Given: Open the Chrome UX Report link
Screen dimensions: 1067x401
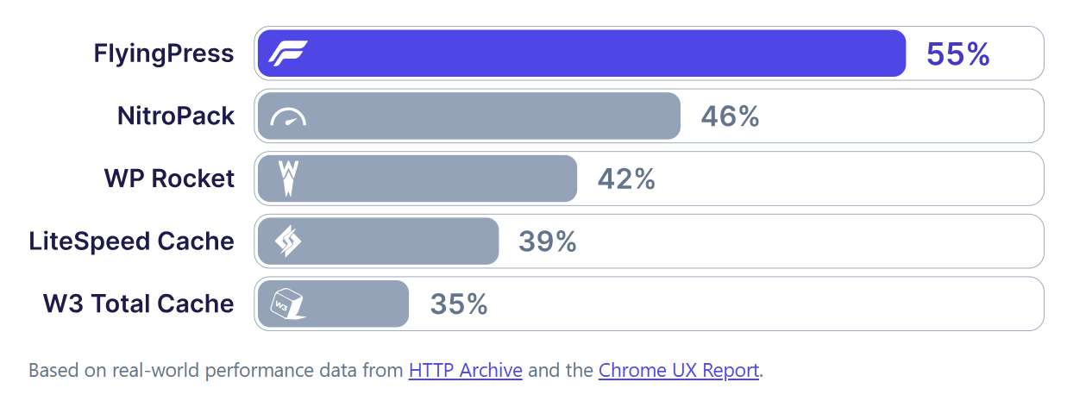Looking at the screenshot, I should tap(679, 371).
